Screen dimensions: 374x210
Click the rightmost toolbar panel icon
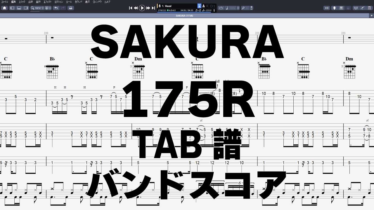point(369,8)
